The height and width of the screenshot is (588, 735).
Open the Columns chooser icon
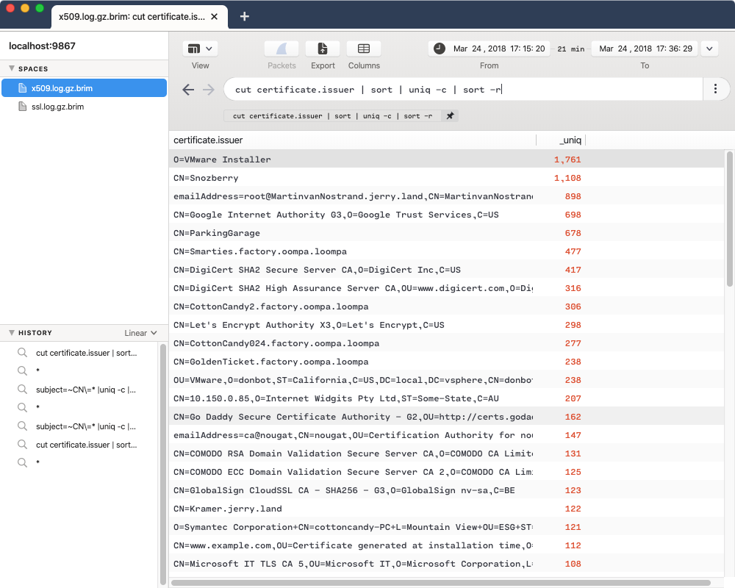click(363, 48)
